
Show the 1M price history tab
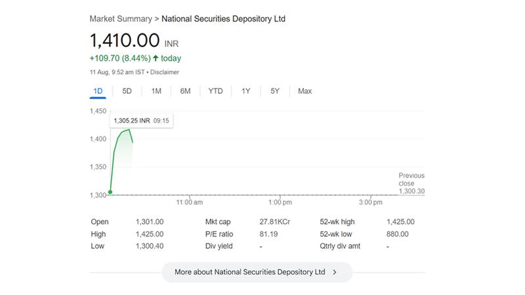tap(156, 91)
